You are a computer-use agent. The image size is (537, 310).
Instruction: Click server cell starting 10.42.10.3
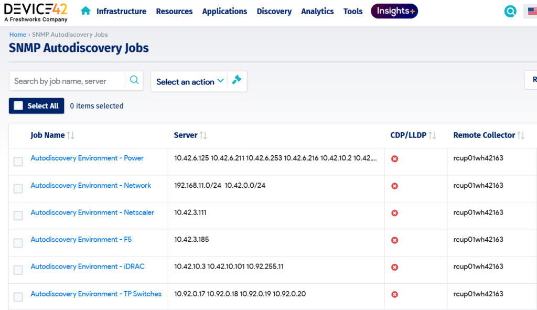coord(229,266)
